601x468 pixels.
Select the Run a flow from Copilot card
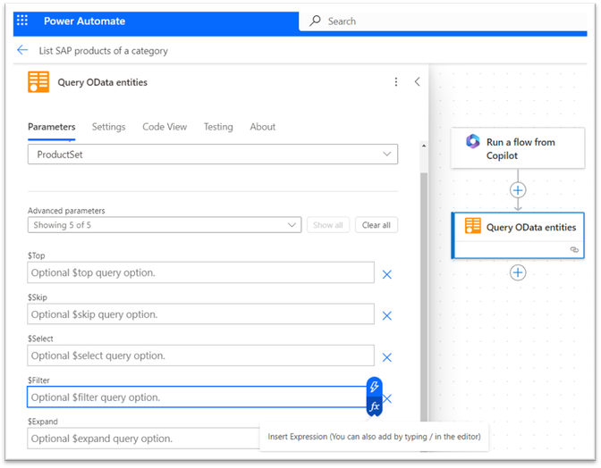click(x=518, y=148)
